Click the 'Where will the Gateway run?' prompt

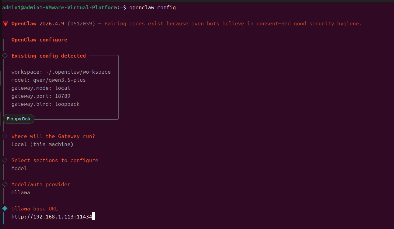click(53, 136)
